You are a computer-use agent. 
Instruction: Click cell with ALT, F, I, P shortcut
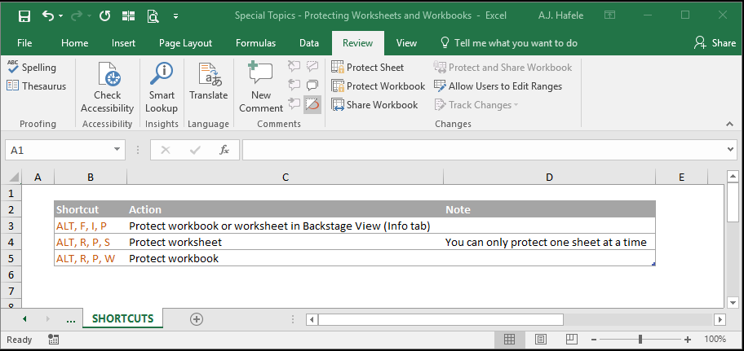coord(91,226)
